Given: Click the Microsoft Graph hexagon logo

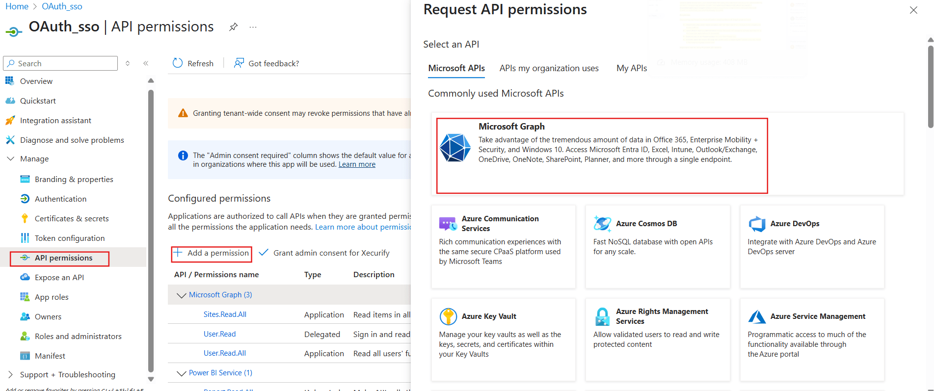Looking at the screenshot, I should [x=455, y=148].
